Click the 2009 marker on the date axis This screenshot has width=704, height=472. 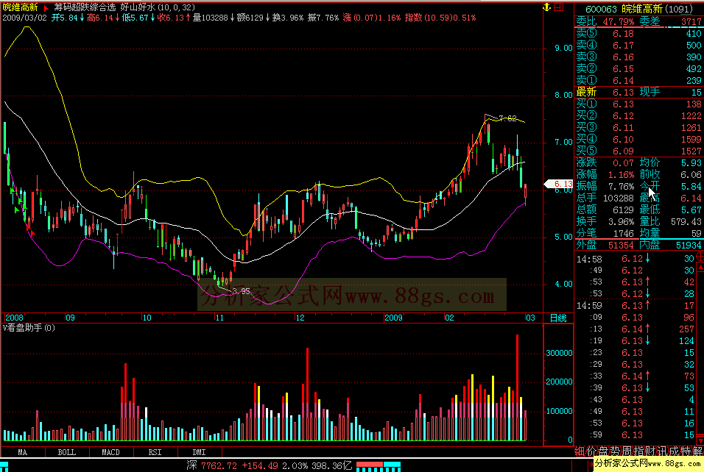point(394,318)
